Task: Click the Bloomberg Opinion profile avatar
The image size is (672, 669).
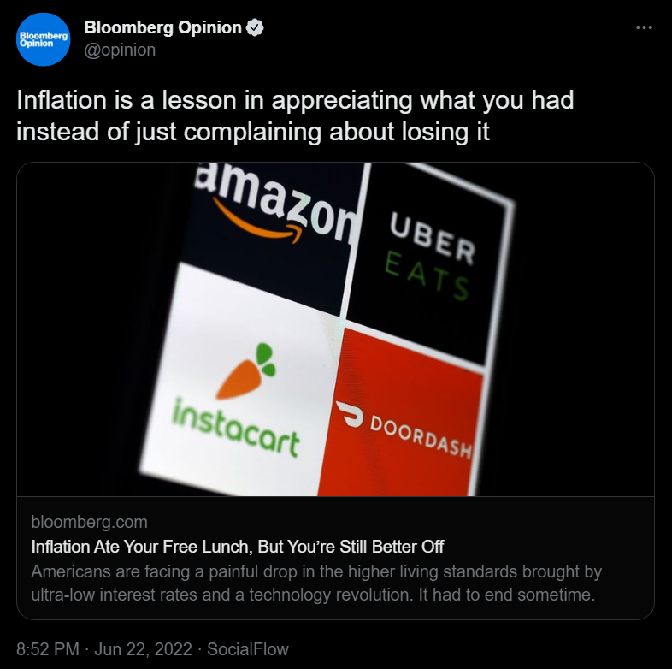Action: [x=42, y=39]
